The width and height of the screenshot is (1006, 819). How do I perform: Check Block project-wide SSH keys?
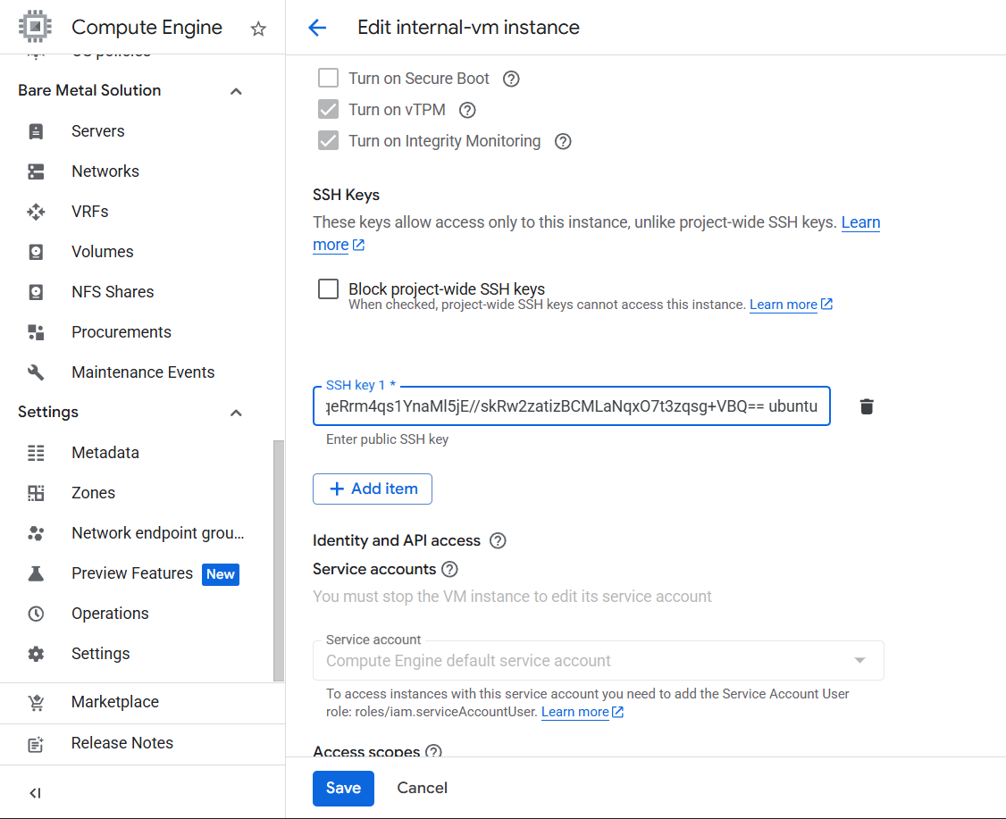(329, 288)
